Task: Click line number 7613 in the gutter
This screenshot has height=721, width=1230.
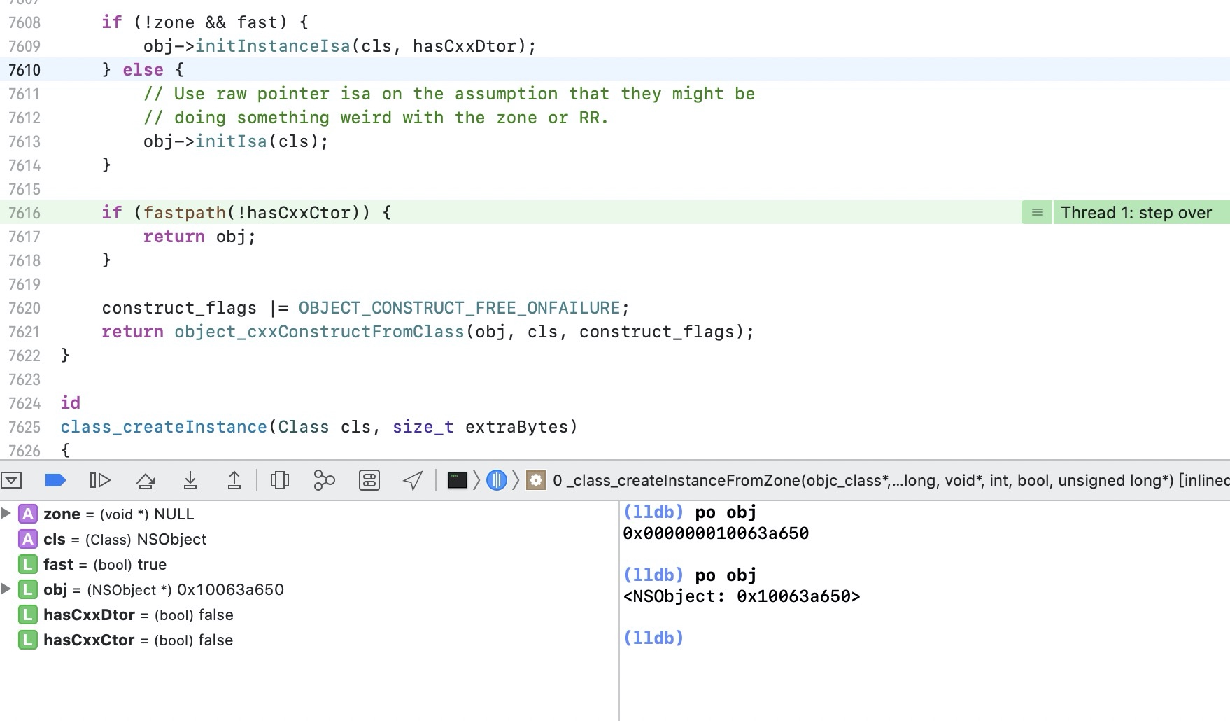Action: click(24, 141)
